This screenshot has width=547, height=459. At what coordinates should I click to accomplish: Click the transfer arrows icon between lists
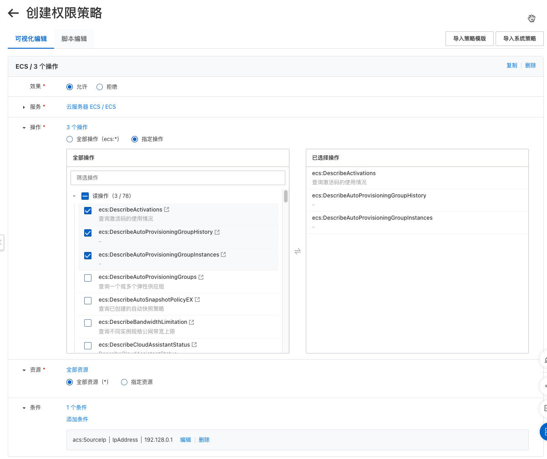[298, 251]
